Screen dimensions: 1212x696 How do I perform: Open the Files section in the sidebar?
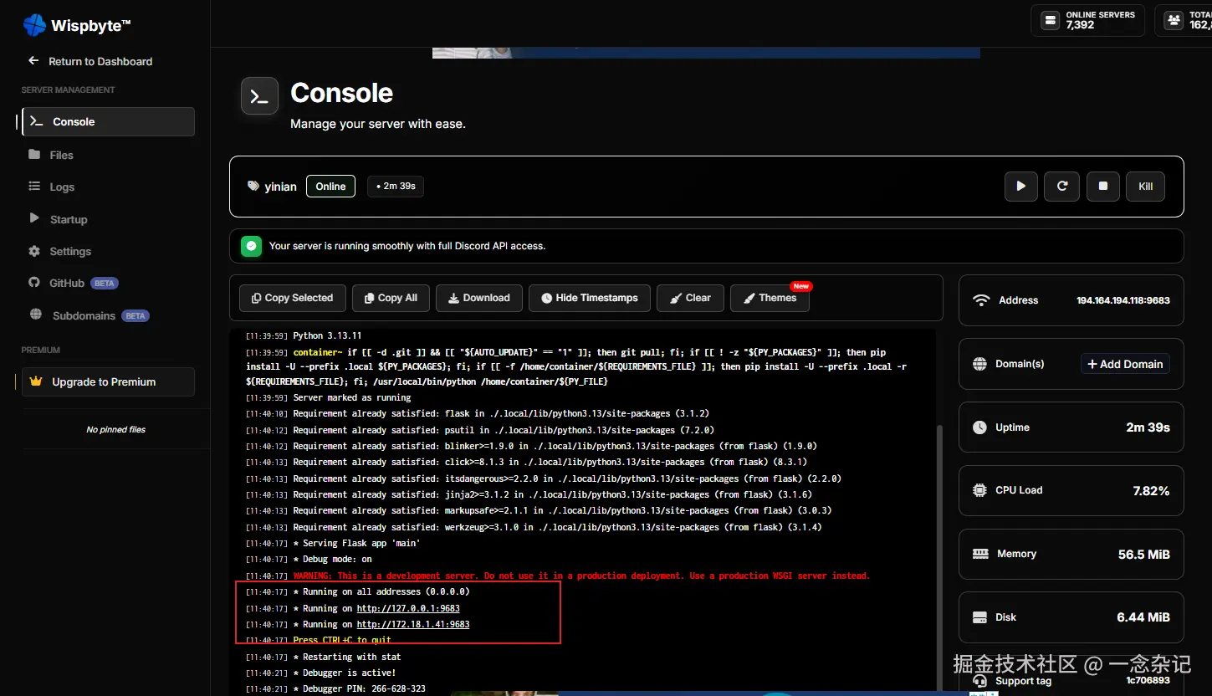click(51, 155)
